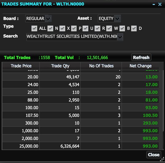Screen dimensions: 165x163
Task: Sort by Trade Price column header
Action: click(21, 66)
